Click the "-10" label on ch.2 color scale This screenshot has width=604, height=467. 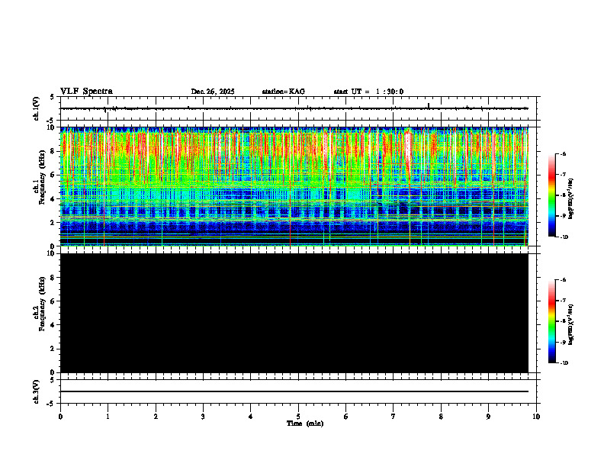click(564, 363)
